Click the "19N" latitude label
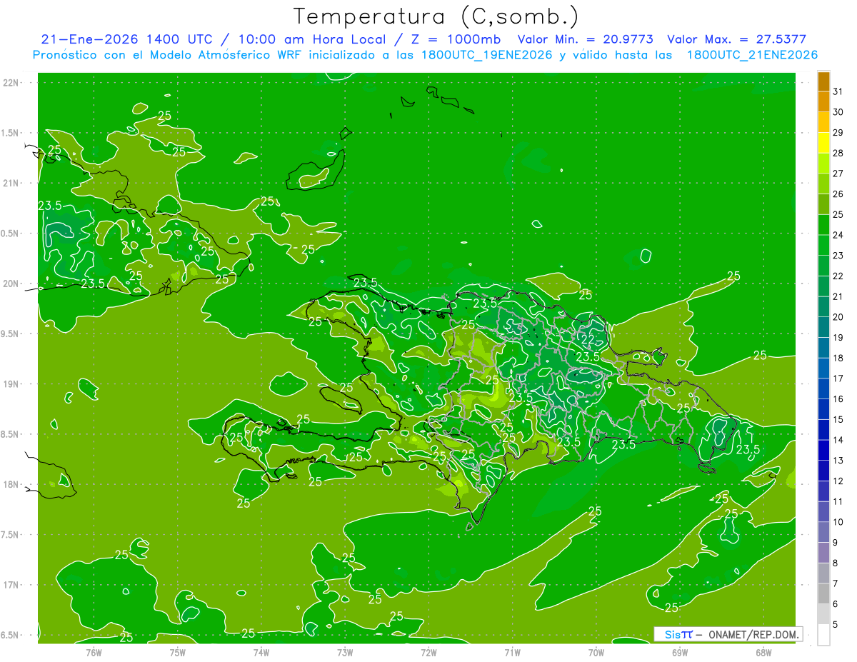This screenshot has width=857, height=662. point(11,384)
